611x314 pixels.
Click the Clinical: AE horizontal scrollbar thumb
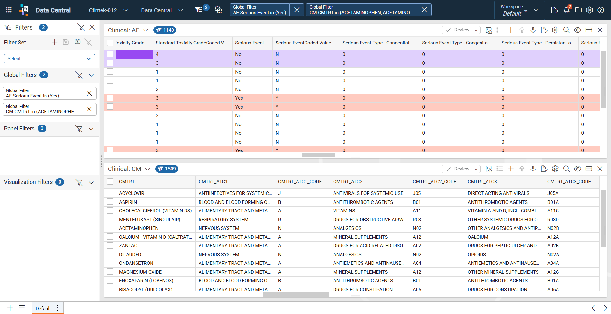[318, 155]
